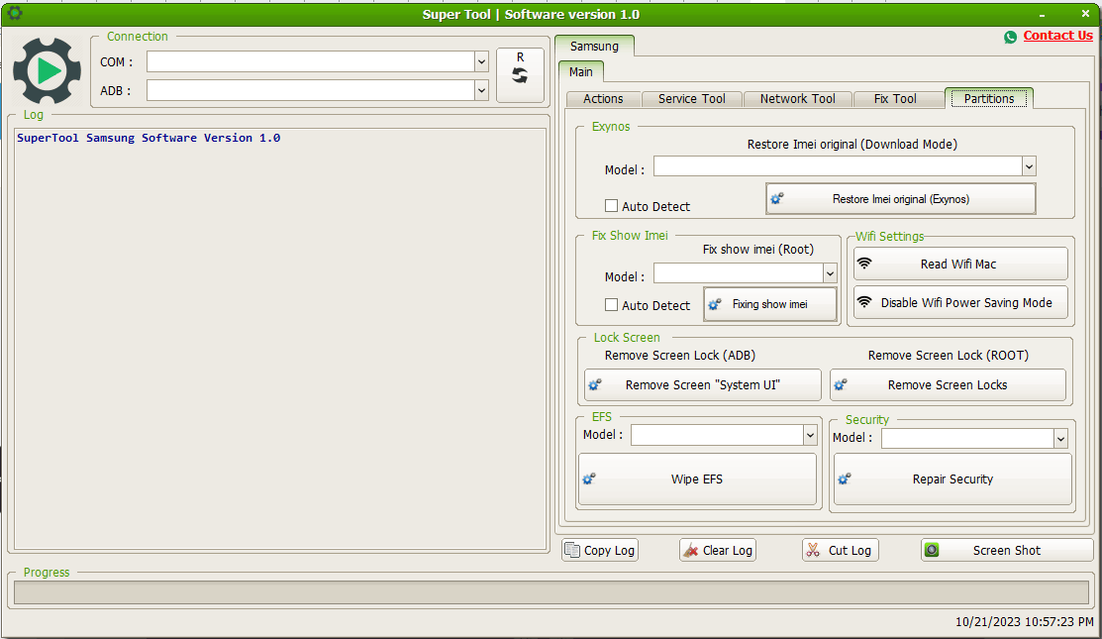The width and height of the screenshot is (1102, 639).
Task: Switch to the Network Tool tab
Action: click(x=797, y=98)
